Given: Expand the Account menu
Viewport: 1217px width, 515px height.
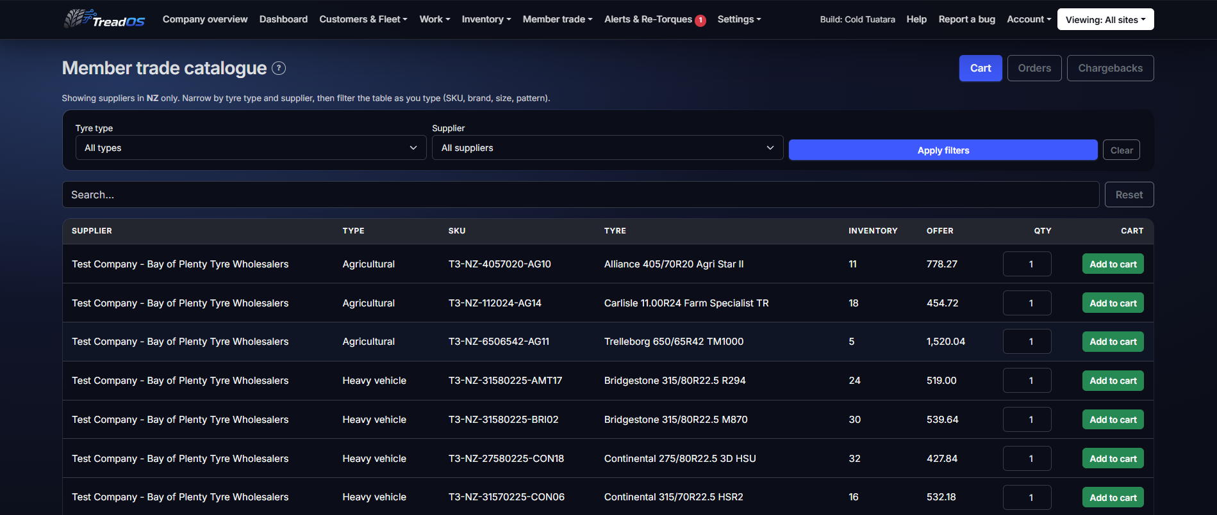Looking at the screenshot, I should 1029,19.
